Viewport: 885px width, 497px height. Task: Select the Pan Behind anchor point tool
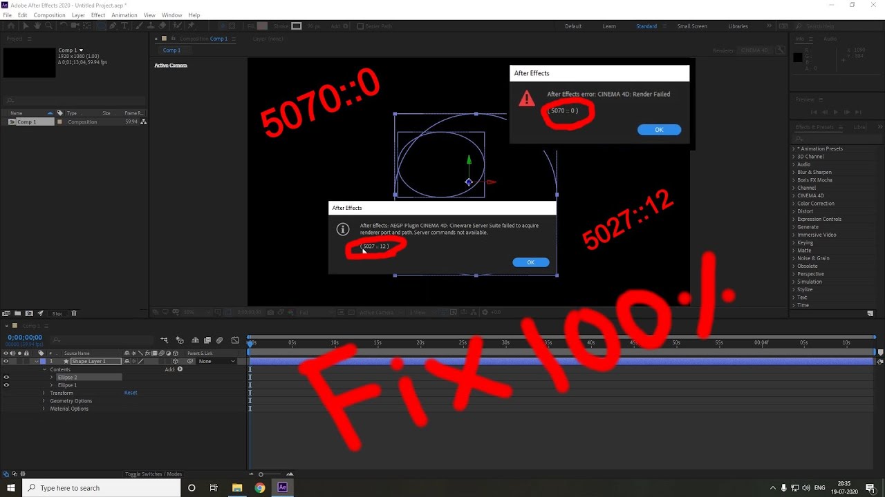click(x=86, y=26)
